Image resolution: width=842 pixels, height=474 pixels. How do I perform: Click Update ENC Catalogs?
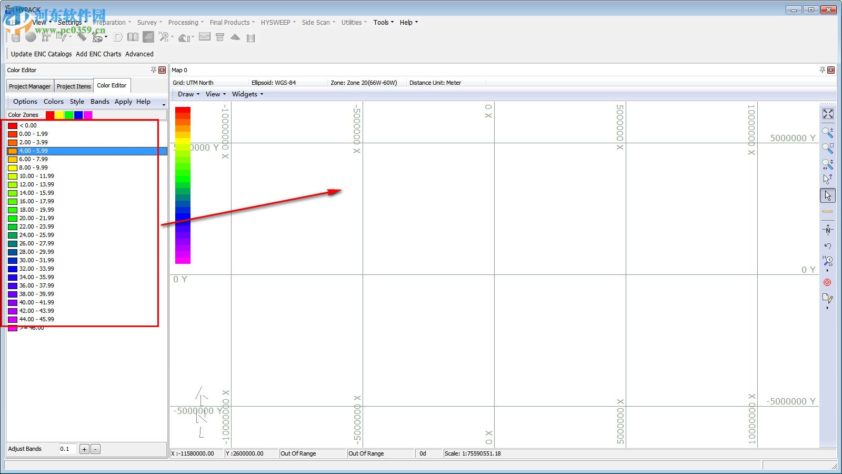click(41, 54)
